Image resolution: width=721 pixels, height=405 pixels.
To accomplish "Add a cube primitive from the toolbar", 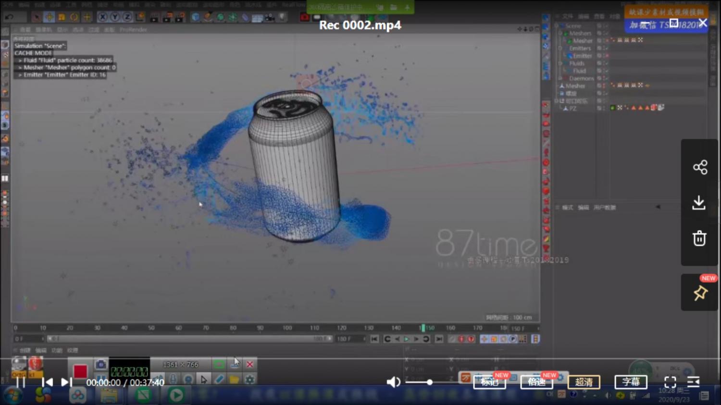I will (196, 17).
